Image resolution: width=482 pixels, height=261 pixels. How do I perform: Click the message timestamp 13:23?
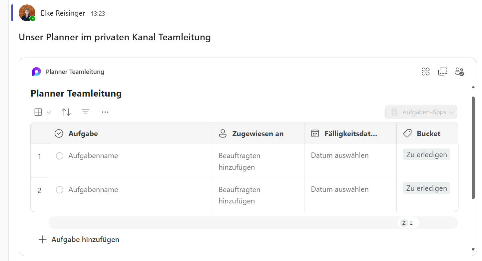[x=98, y=14]
